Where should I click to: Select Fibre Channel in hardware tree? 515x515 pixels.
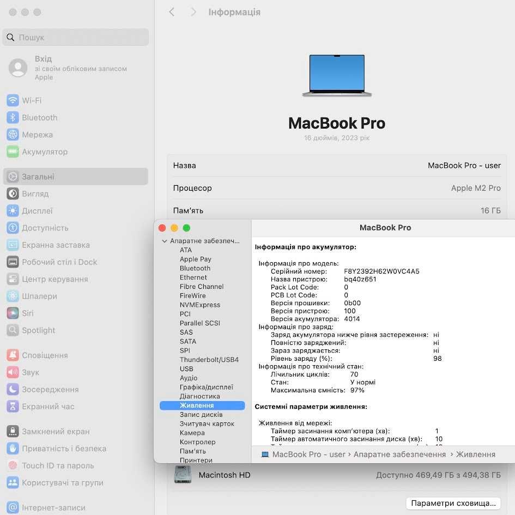201,287
